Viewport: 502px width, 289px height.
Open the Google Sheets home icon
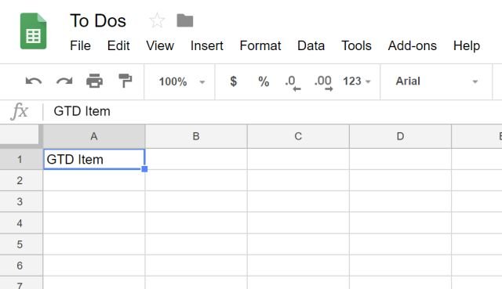coord(33,31)
